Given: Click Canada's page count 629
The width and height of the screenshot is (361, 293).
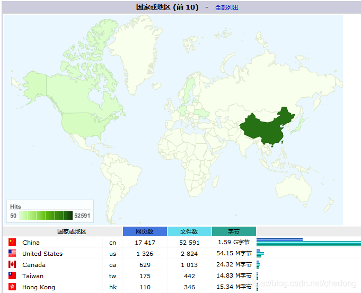Looking at the screenshot, I should point(145,265).
